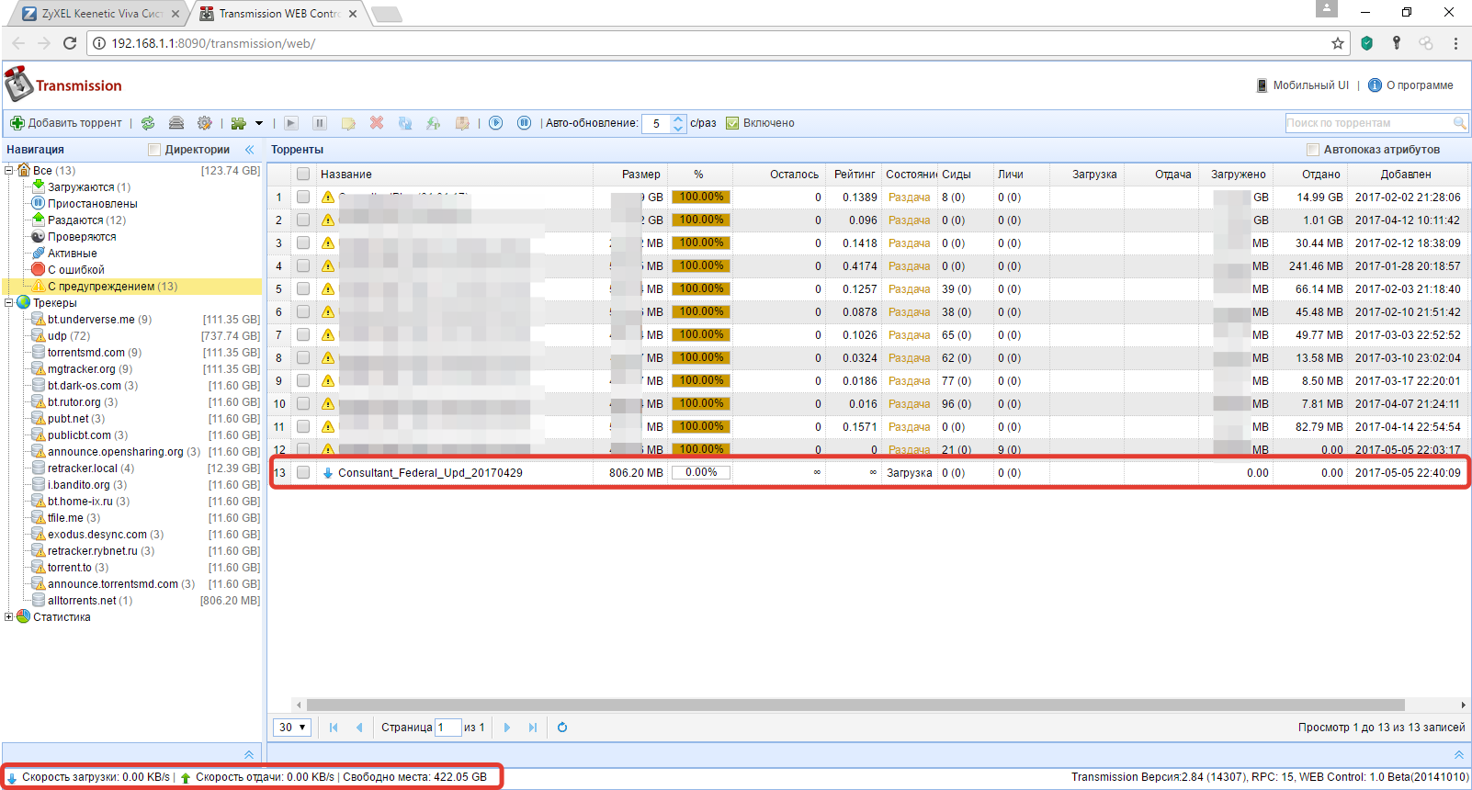
Task: Click the browser address bar showing 192.168.1.1:8090
Action: click(708, 43)
